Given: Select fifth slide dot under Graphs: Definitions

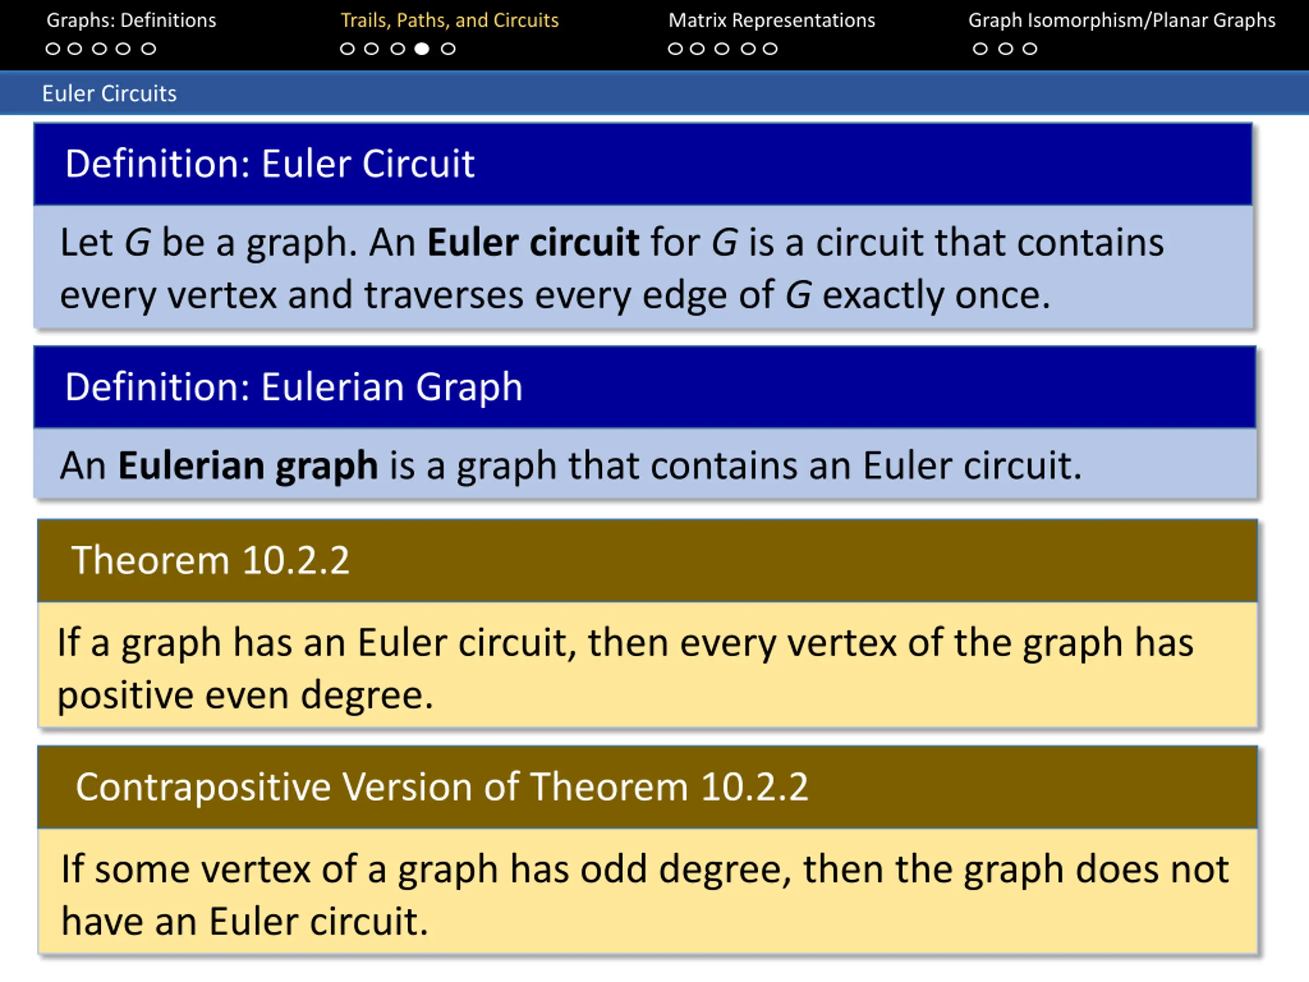Looking at the screenshot, I should point(148,49).
